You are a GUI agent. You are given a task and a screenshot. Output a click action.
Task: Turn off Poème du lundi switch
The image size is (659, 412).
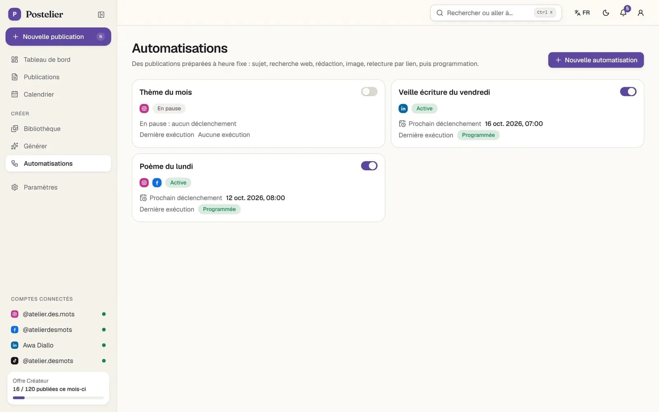pyautogui.click(x=369, y=166)
